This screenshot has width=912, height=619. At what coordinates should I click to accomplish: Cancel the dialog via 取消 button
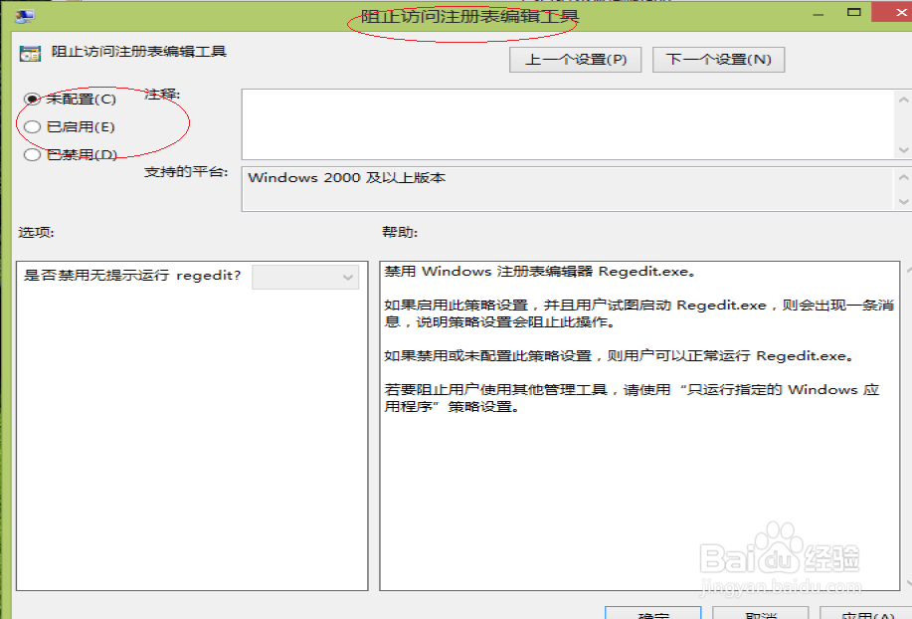(761, 613)
